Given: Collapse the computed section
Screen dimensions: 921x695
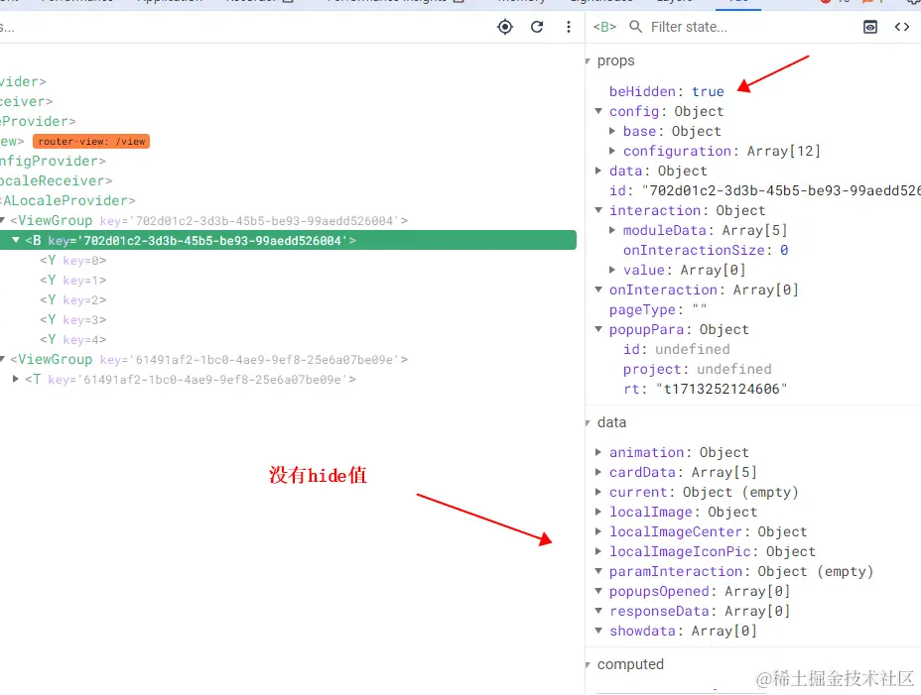Looking at the screenshot, I should click(588, 664).
